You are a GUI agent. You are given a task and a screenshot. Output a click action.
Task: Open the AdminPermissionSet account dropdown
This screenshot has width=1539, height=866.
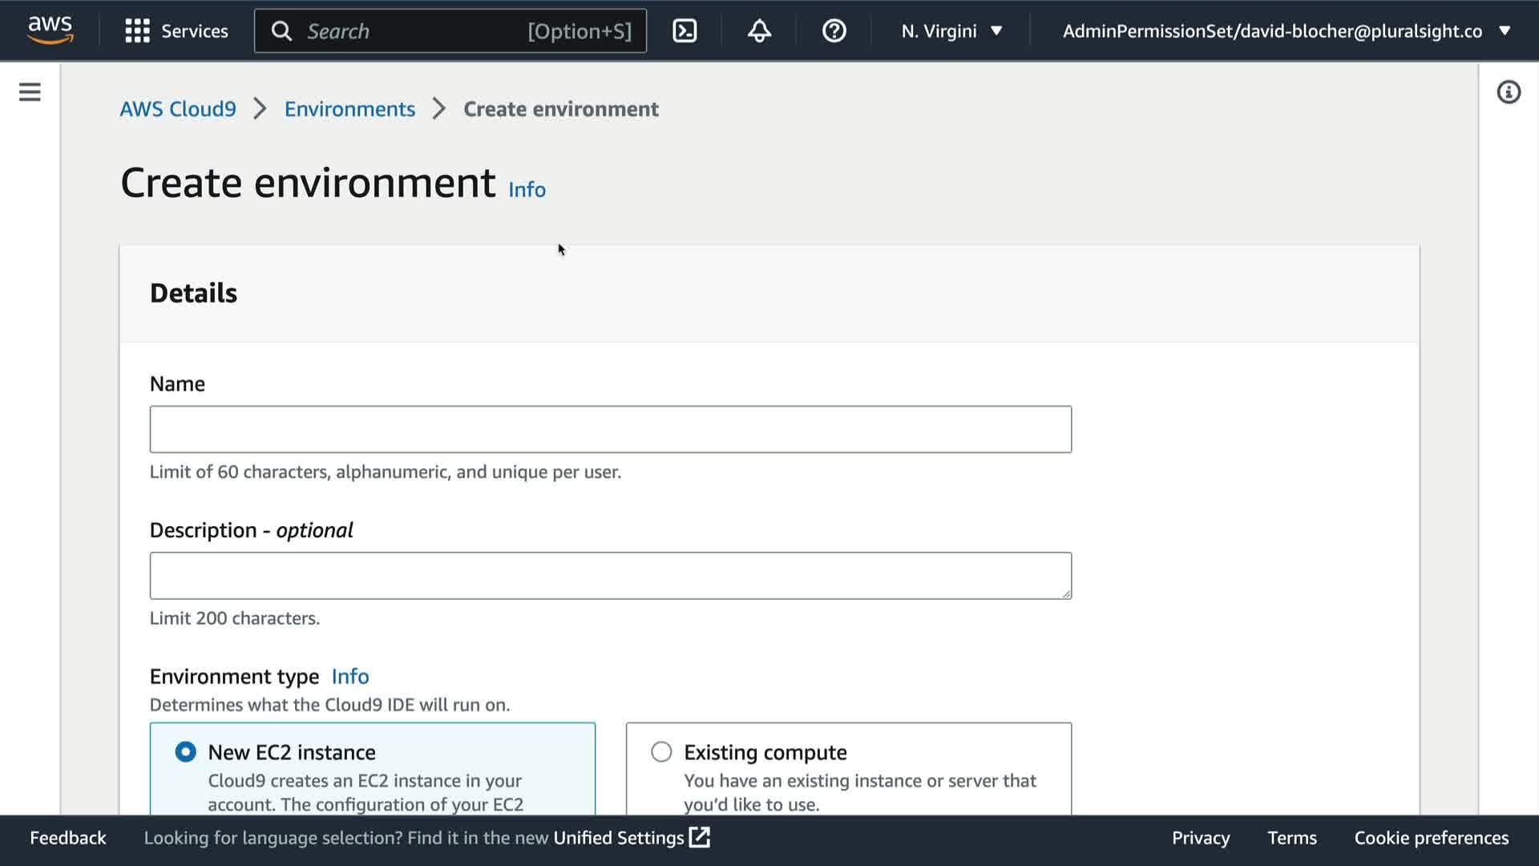click(x=1286, y=30)
